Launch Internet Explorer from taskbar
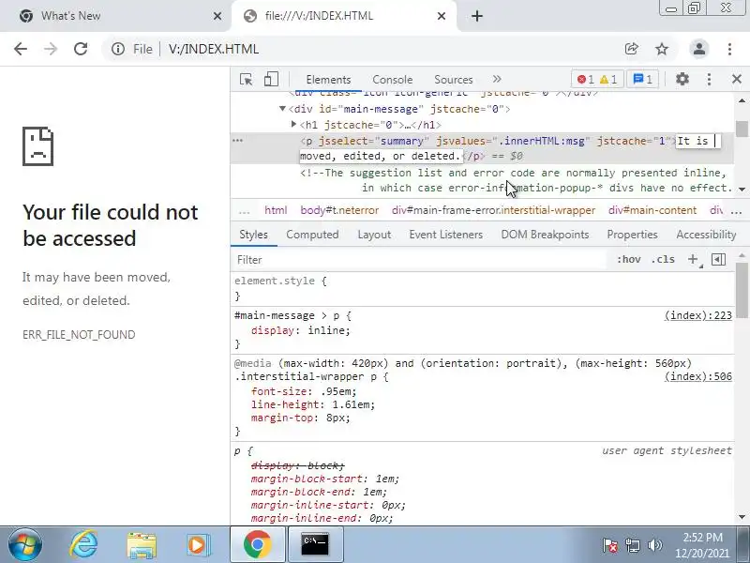The image size is (750, 563). (83, 545)
